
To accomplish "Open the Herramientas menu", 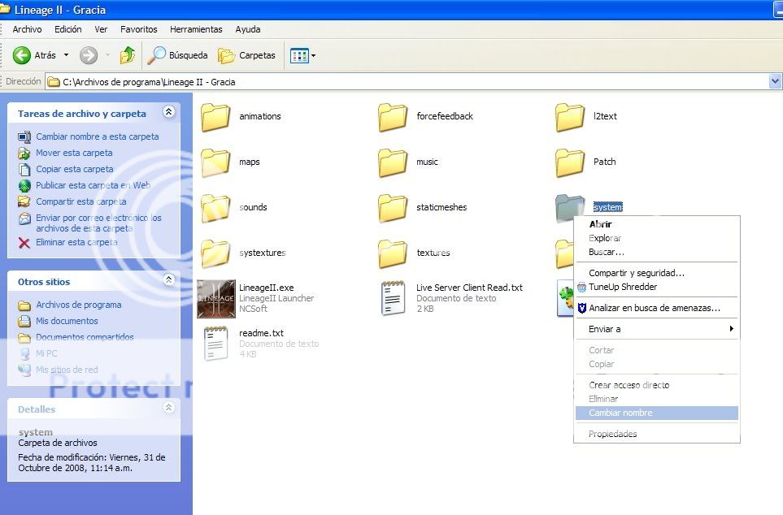I will [196, 29].
